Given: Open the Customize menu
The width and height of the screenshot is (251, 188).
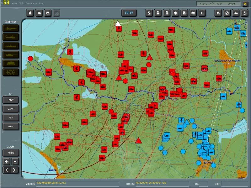Looking at the screenshot, I should 31,3.
